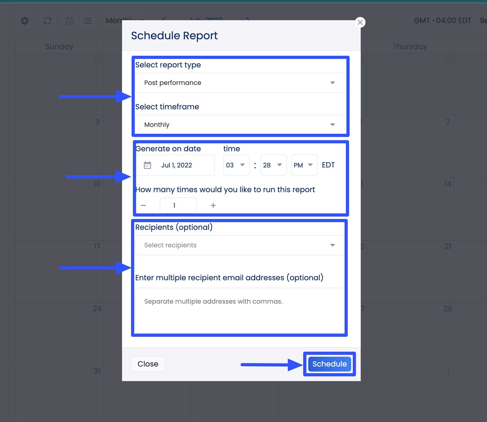Open the minutes dropdown showing 28
Screen dimensions: 487x422
coord(273,165)
